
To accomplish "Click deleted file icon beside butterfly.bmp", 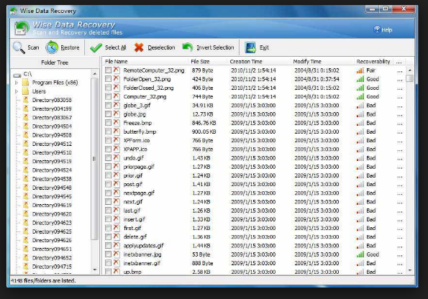I will (117, 132).
